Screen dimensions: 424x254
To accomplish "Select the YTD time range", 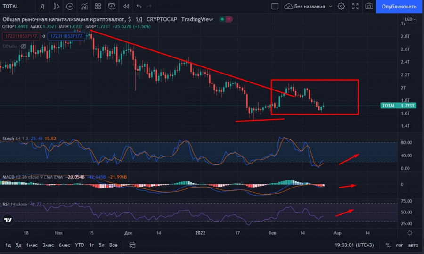I will (x=80, y=245).
